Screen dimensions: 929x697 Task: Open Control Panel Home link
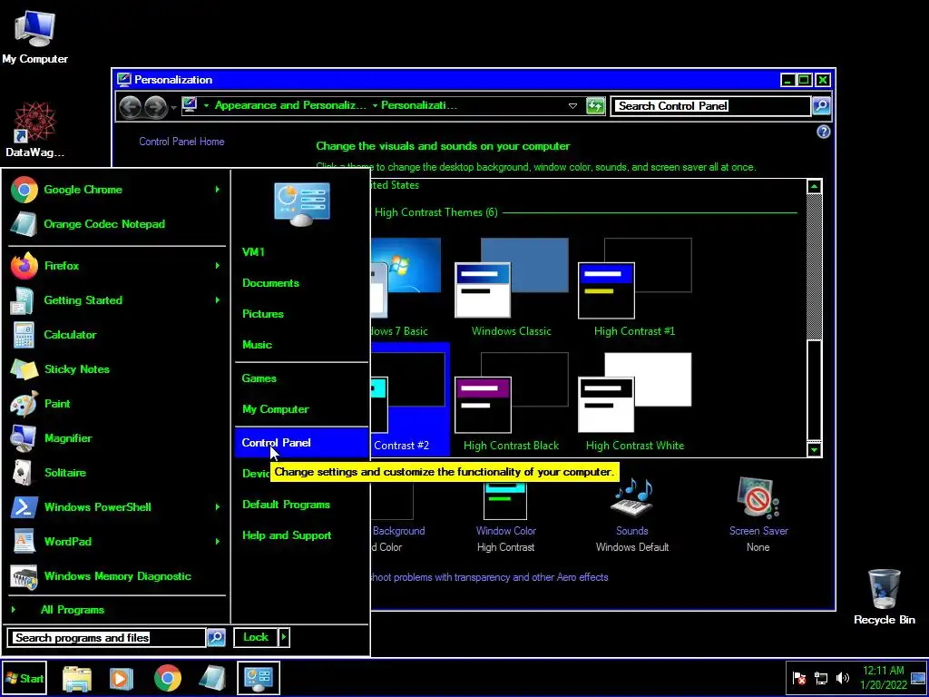coord(181,141)
